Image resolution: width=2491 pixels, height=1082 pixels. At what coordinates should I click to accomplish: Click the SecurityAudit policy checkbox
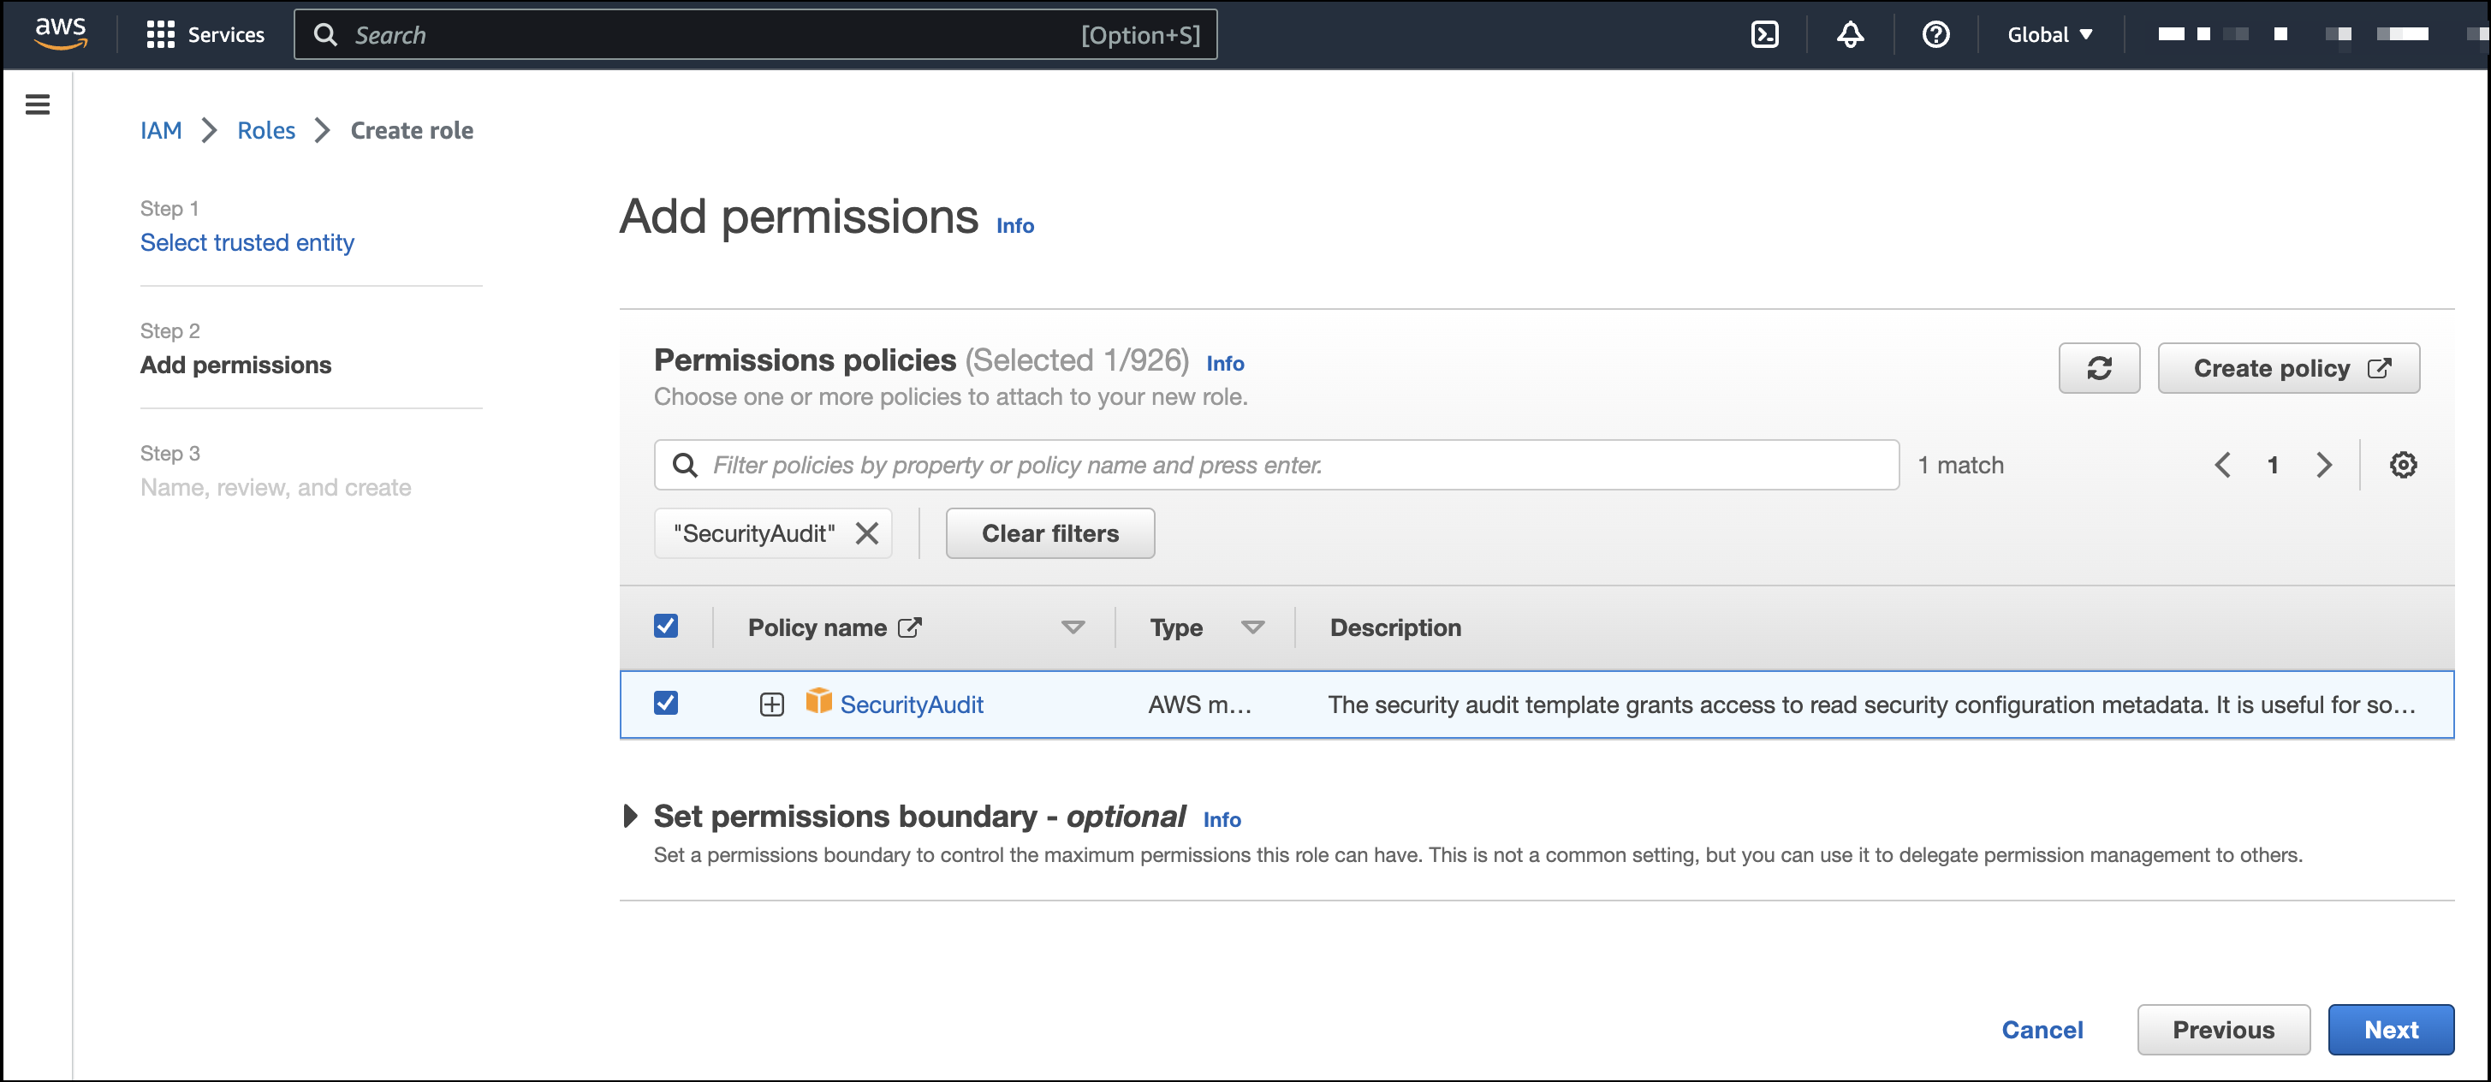[664, 704]
